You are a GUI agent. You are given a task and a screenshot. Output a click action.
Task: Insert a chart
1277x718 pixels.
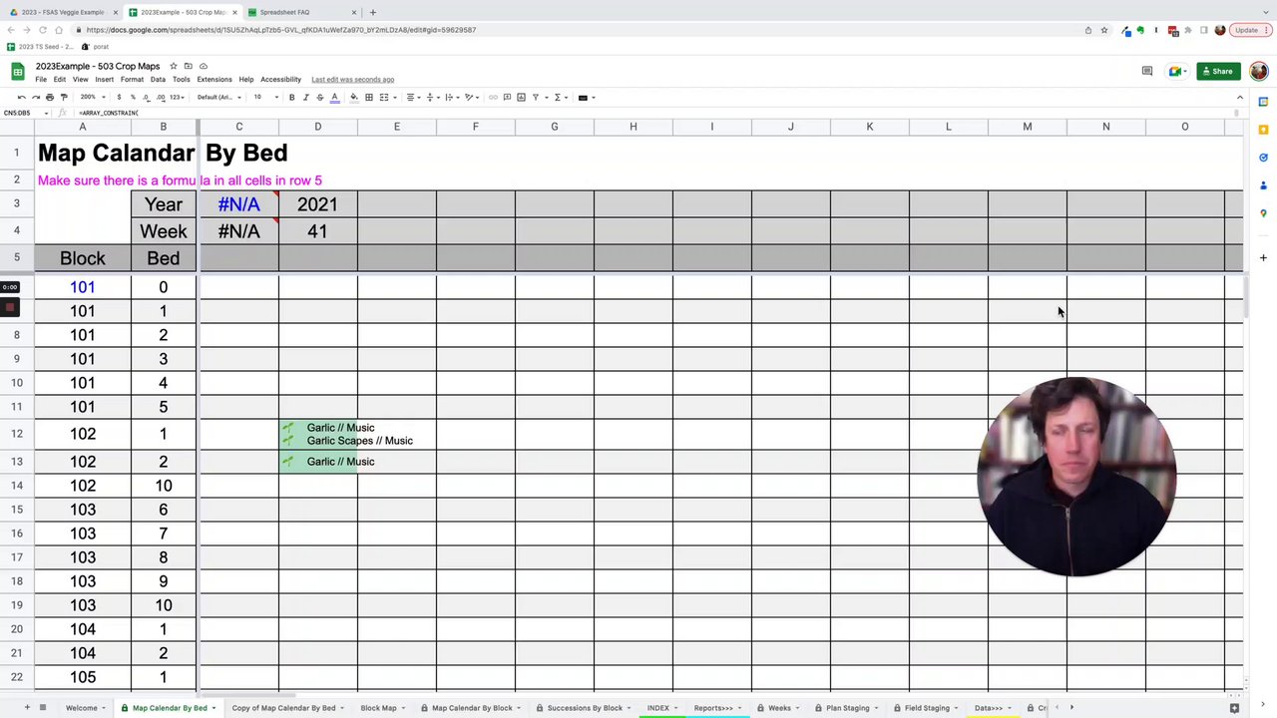521,97
